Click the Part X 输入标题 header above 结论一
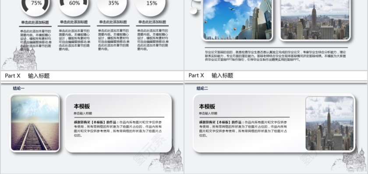This screenshot has width=368, height=174. 27,76
